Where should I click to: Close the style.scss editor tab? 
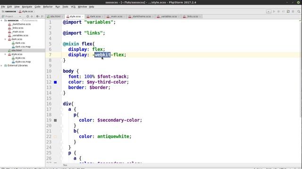click(83, 17)
